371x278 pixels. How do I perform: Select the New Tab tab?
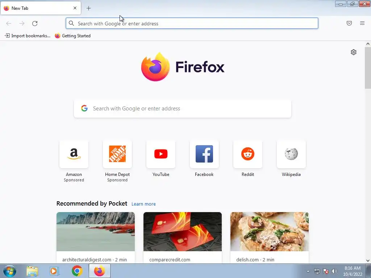[41, 8]
